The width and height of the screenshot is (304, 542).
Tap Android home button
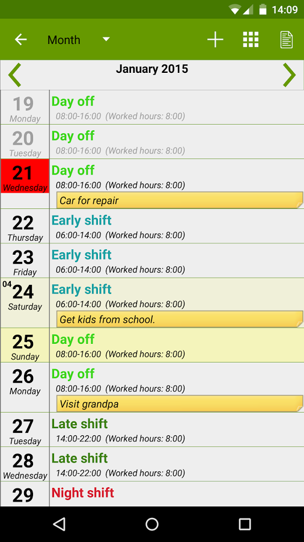click(x=152, y=524)
